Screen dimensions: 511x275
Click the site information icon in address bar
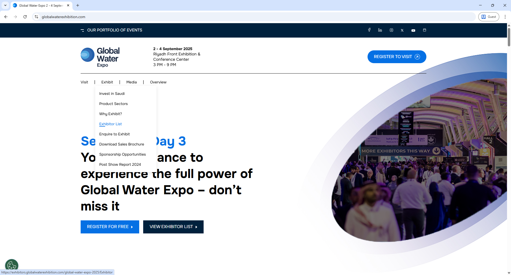point(36,17)
